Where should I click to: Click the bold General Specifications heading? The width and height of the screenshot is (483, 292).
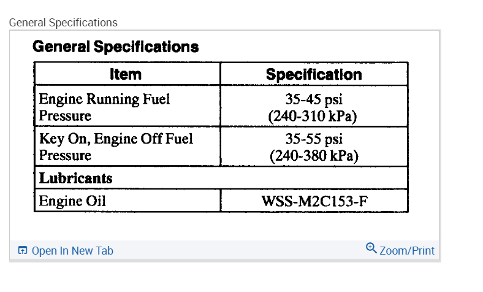[115, 47]
